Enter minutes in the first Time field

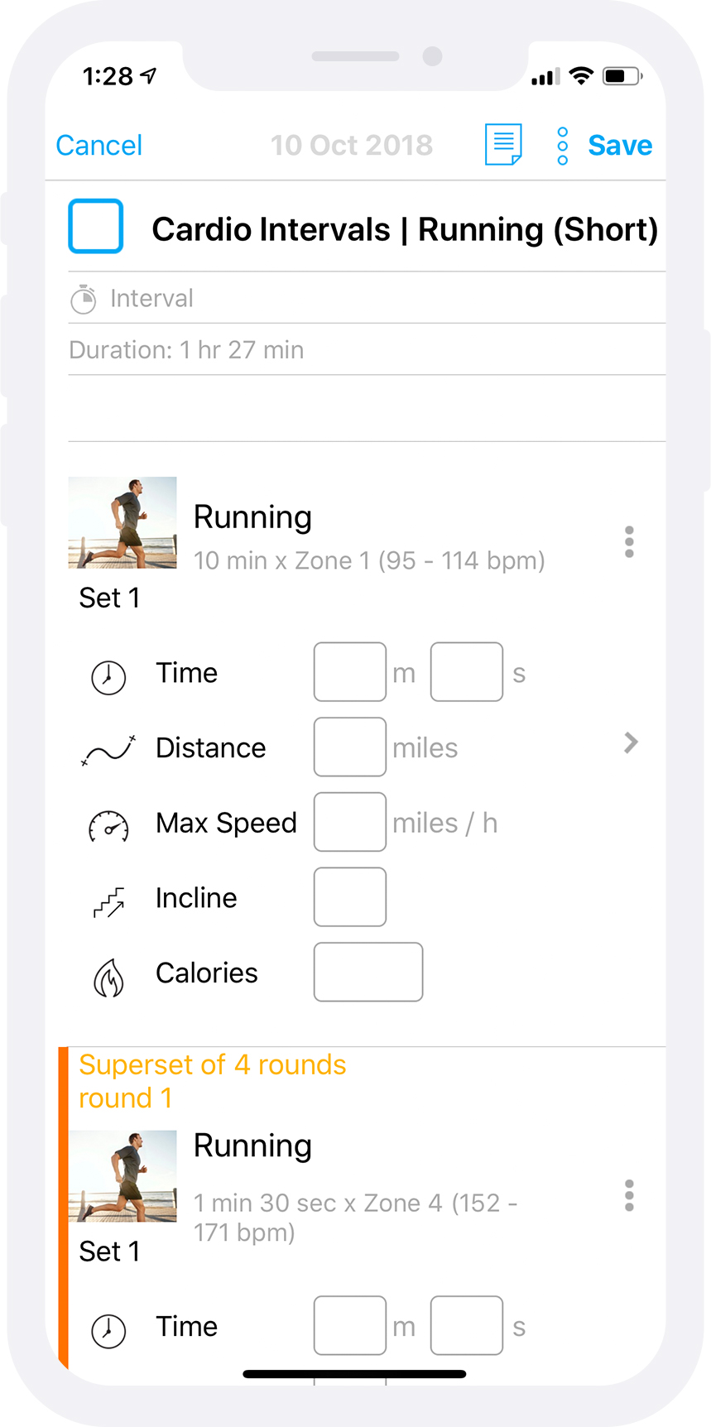[350, 672]
